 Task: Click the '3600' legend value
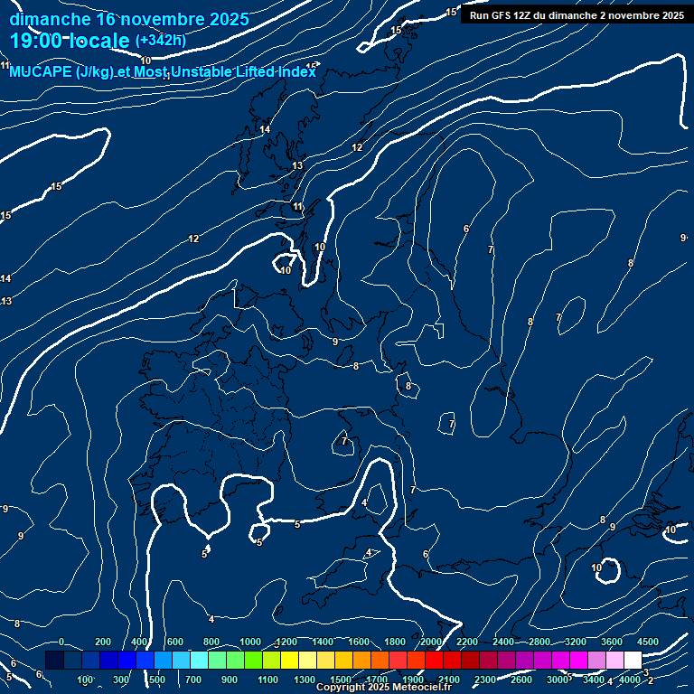pos(612,642)
